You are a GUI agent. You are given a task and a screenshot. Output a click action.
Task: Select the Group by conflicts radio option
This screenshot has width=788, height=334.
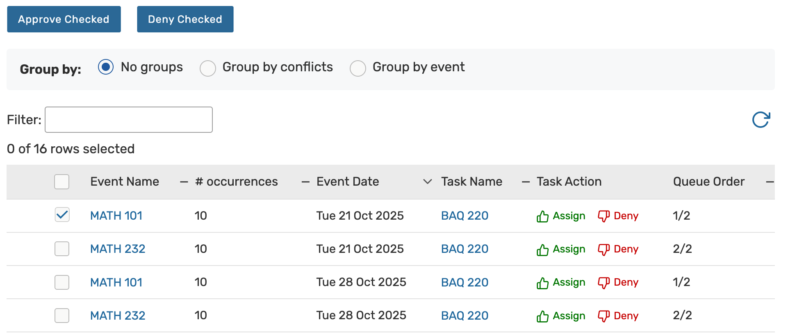[208, 68]
